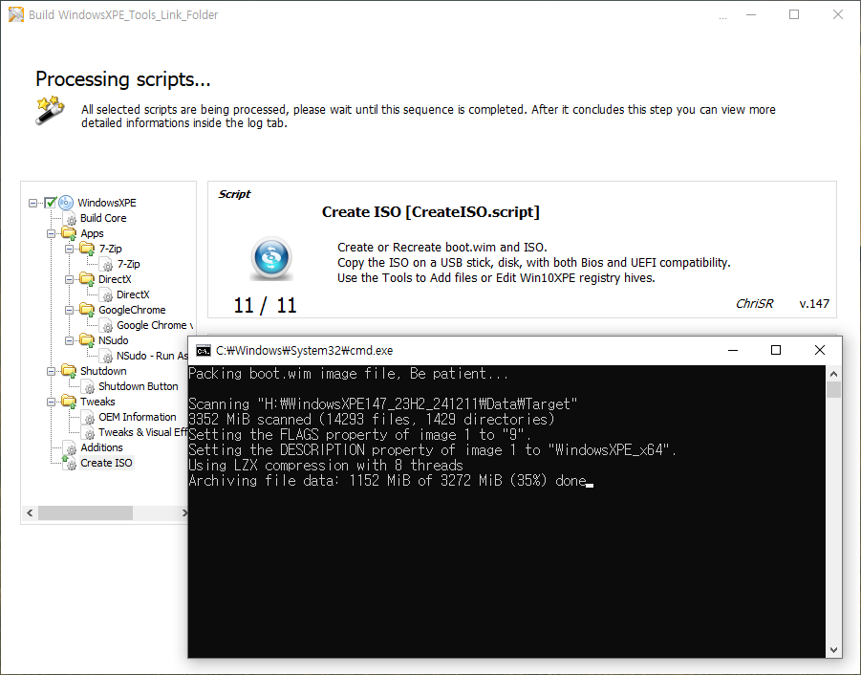Collapse the Shutdown folder node
Image resolution: width=861 pixels, height=675 pixels.
pos(51,371)
